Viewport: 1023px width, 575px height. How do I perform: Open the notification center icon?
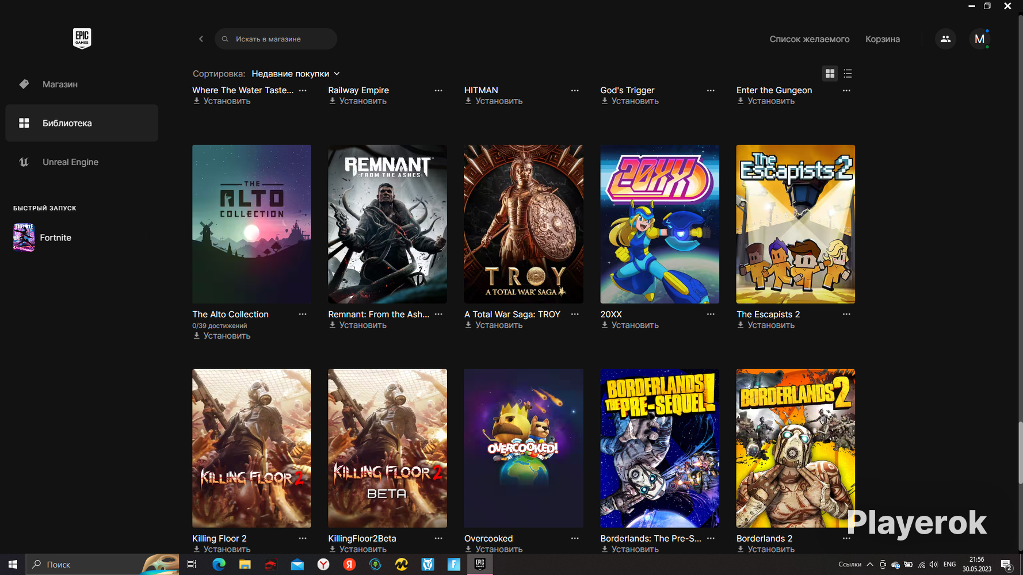(x=1006, y=565)
